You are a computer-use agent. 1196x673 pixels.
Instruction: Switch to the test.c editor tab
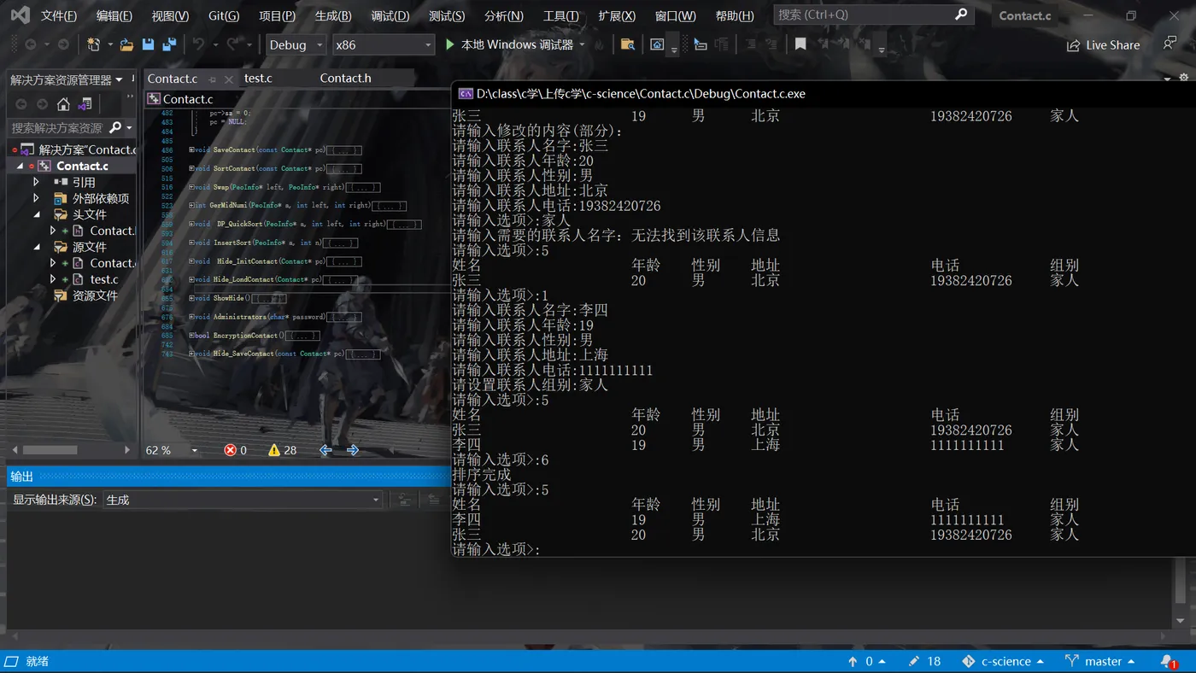click(258, 78)
